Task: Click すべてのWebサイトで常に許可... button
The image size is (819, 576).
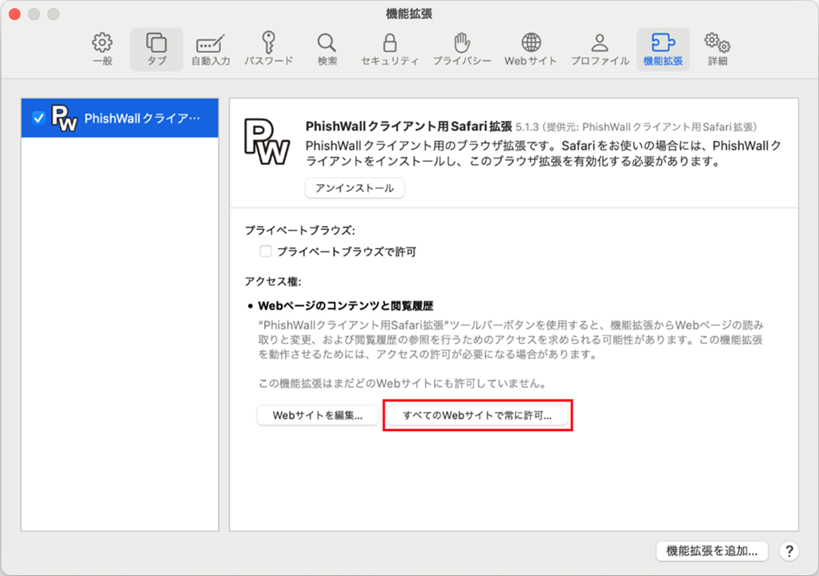Action: (477, 416)
